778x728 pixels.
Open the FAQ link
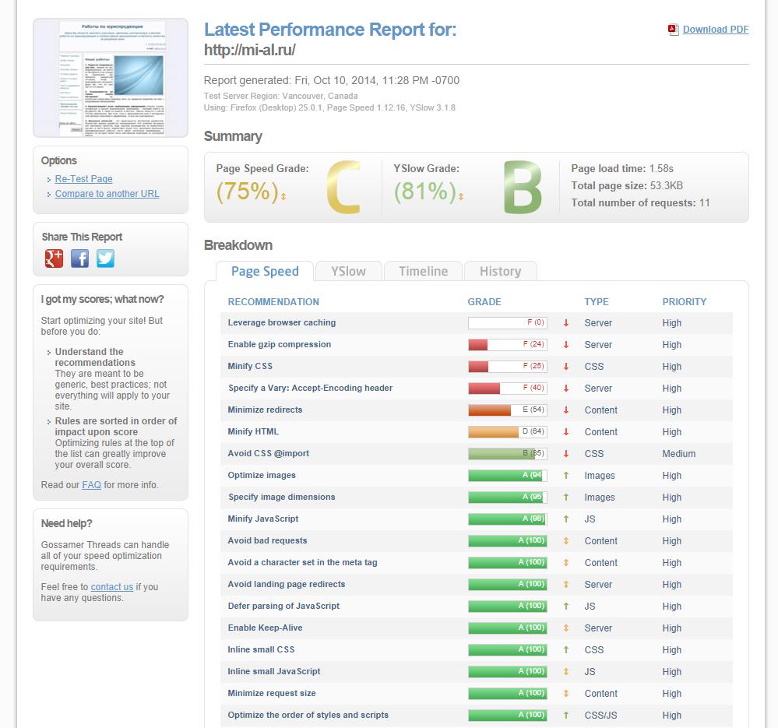point(91,485)
